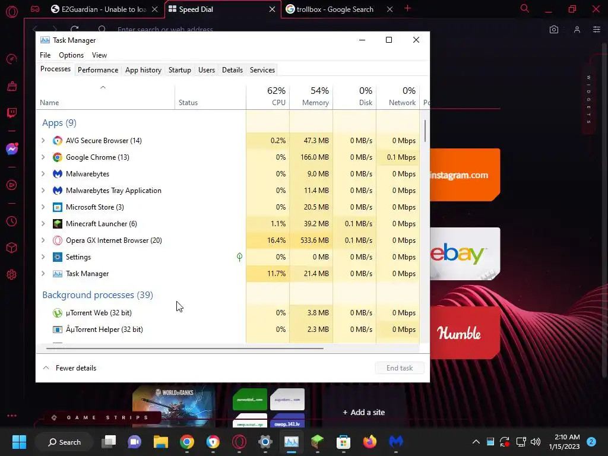Switch to trollbox Google Search tab

click(x=335, y=9)
